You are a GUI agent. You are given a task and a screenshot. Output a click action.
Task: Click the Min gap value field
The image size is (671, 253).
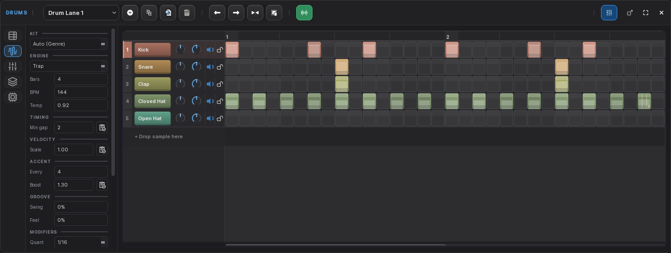point(74,127)
